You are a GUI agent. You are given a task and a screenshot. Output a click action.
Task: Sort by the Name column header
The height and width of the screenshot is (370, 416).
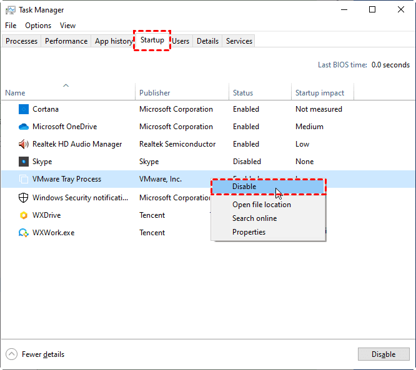click(x=16, y=93)
